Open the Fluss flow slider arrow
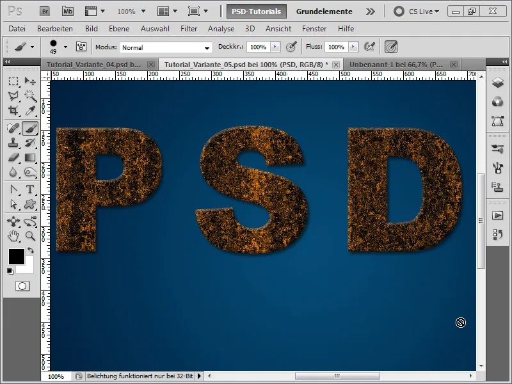Screen dimensions: 512x384 point(353,47)
